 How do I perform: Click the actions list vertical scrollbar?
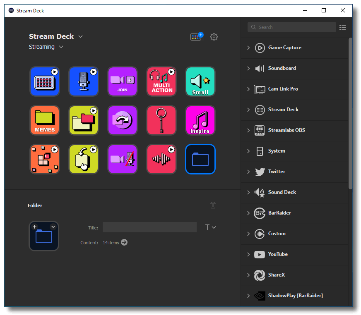point(350,114)
